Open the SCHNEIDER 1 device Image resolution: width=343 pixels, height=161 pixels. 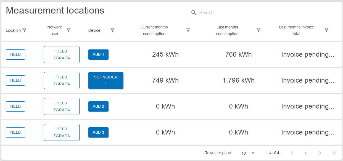click(x=106, y=81)
